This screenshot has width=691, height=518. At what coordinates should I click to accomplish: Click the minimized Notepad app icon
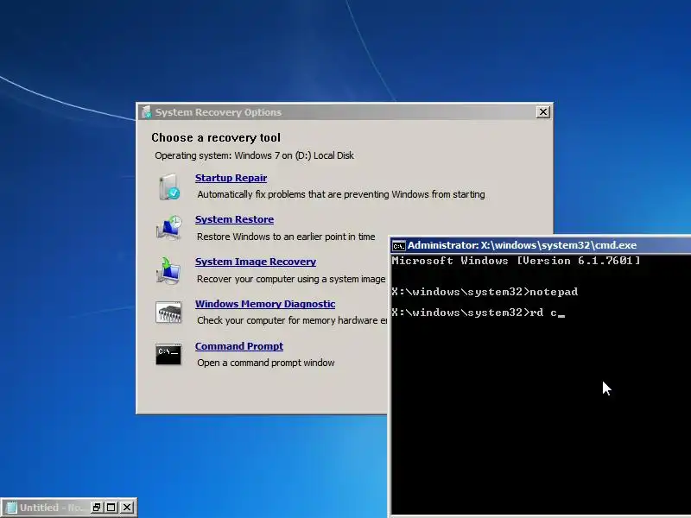[x=12, y=508]
